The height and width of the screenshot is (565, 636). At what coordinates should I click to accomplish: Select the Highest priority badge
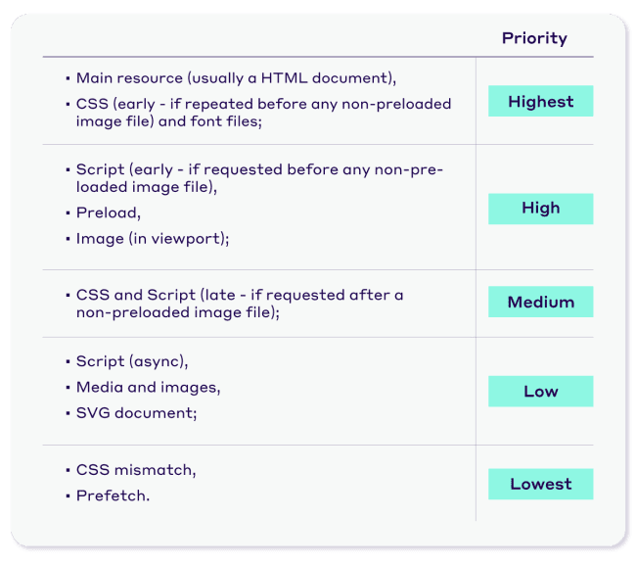click(x=540, y=102)
